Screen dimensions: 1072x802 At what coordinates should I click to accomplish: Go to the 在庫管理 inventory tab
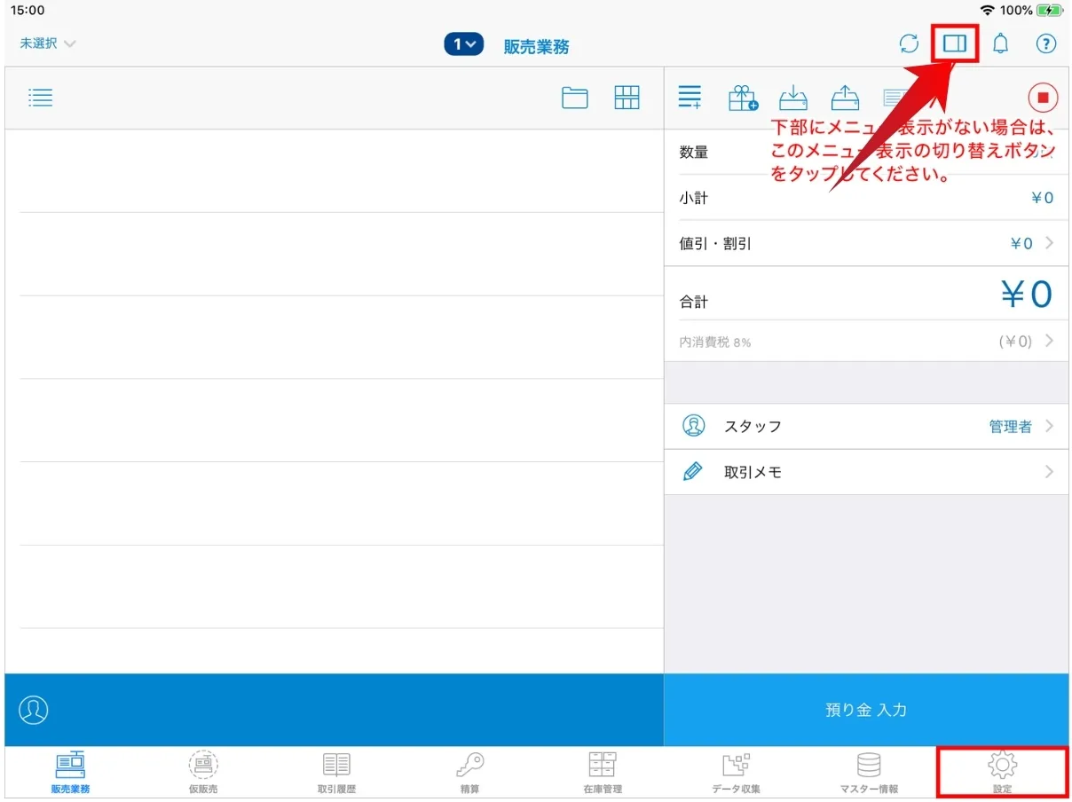(x=603, y=773)
